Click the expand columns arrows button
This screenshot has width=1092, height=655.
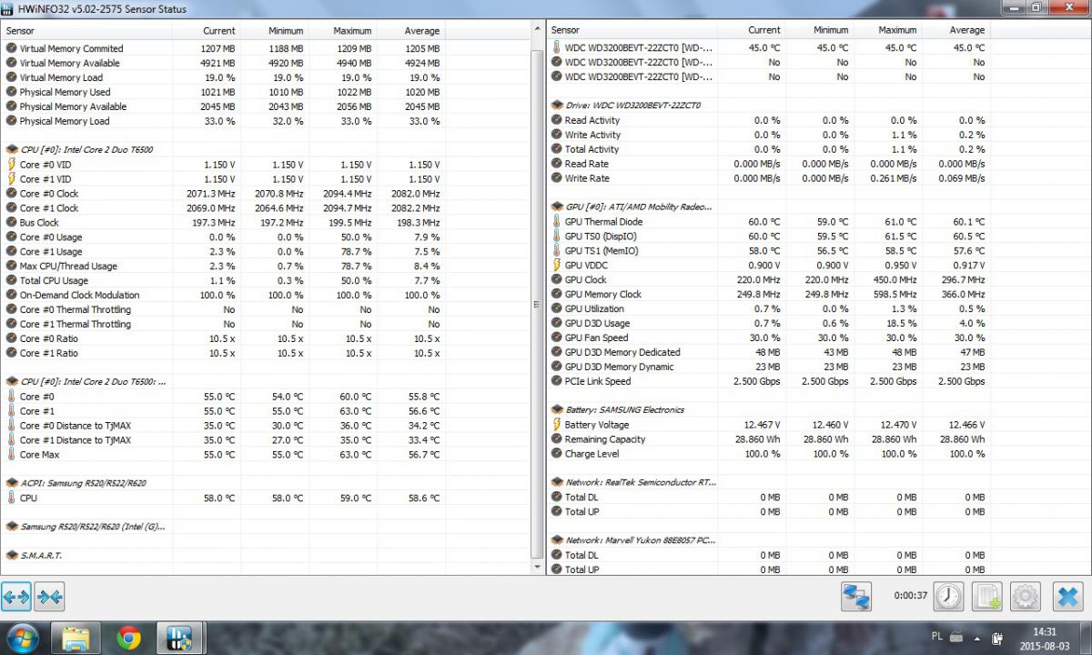tap(16, 597)
